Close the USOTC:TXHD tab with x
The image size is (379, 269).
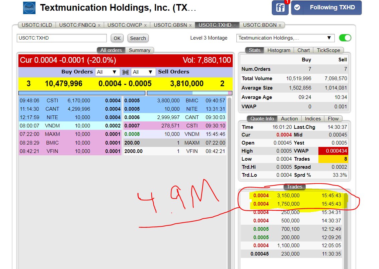click(x=234, y=25)
